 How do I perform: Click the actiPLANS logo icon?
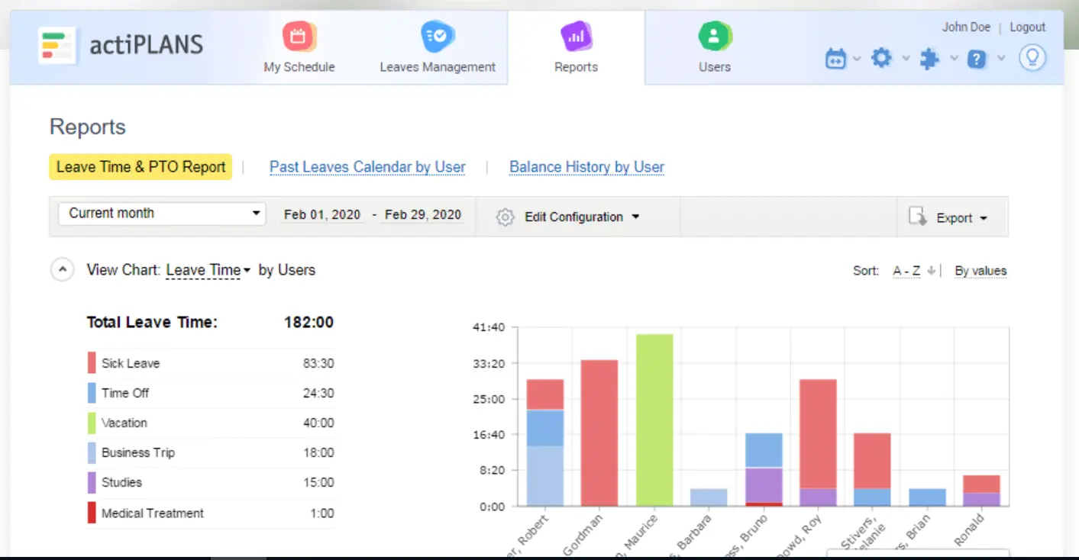click(x=58, y=45)
